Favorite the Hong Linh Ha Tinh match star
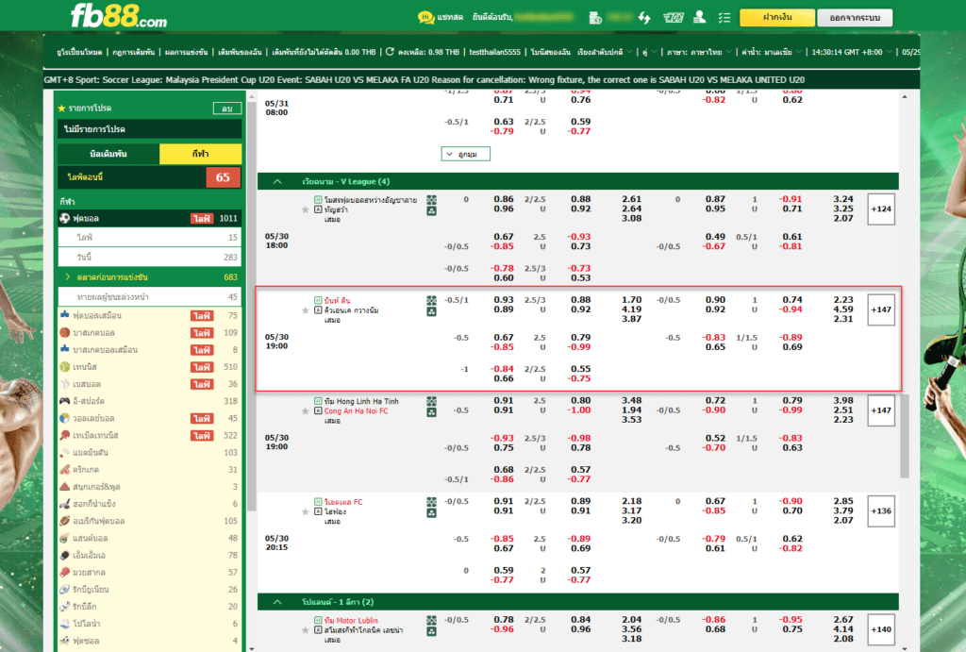 (305, 411)
